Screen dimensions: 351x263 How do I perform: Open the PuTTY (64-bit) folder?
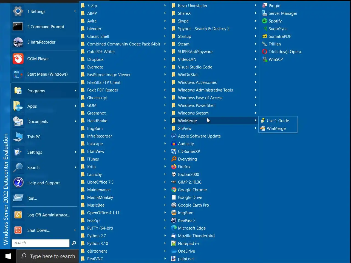click(124, 228)
